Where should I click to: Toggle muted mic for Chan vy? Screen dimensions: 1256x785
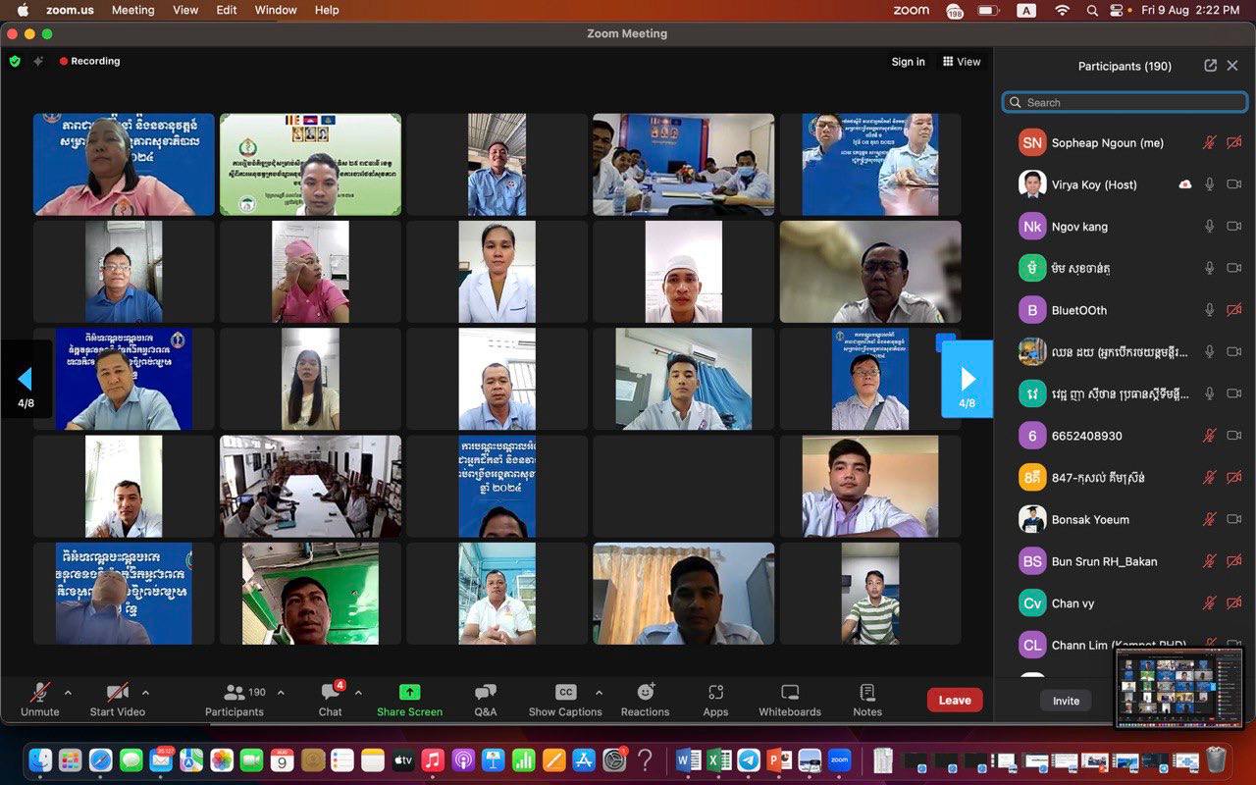1210,602
